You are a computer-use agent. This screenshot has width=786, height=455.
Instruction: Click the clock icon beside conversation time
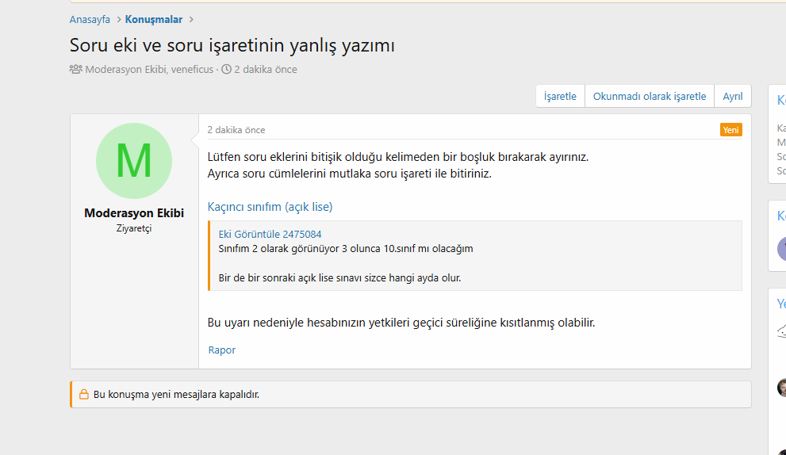click(x=227, y=70)
